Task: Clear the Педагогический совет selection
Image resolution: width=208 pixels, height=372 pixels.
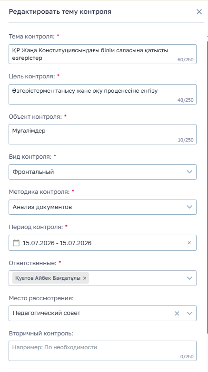Action: pos(177,314)
